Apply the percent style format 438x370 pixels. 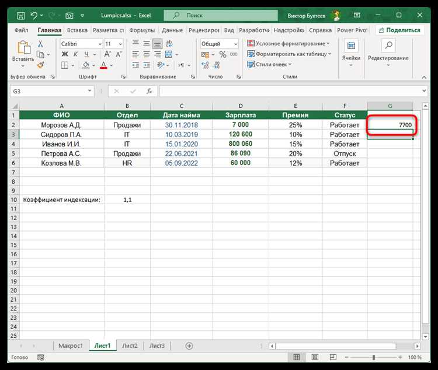click(223, 54)
